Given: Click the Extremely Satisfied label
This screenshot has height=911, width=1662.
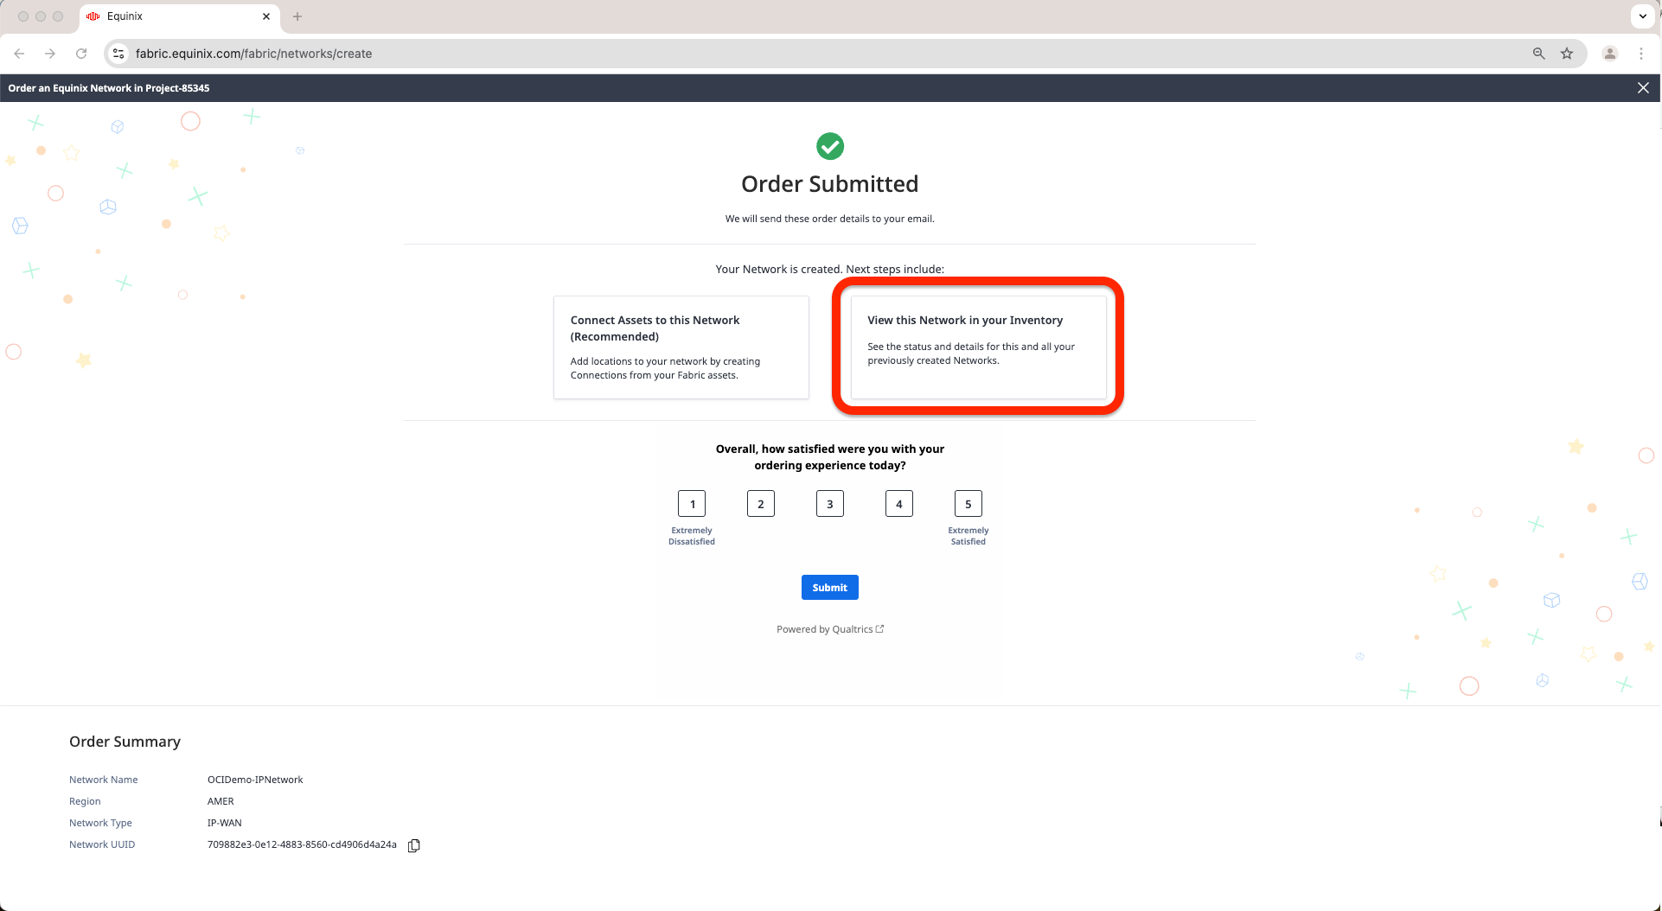Looking at the screenshot, I should point(968,536).
